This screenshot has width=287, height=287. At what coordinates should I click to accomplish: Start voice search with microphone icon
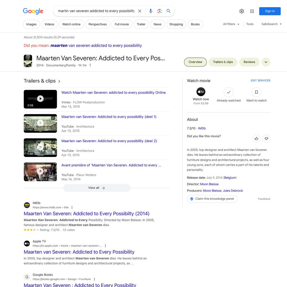tap(151, 11)
